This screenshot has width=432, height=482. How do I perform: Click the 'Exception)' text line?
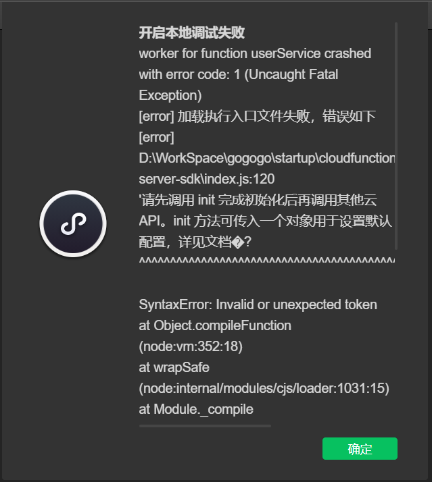(x=170, y=95)
